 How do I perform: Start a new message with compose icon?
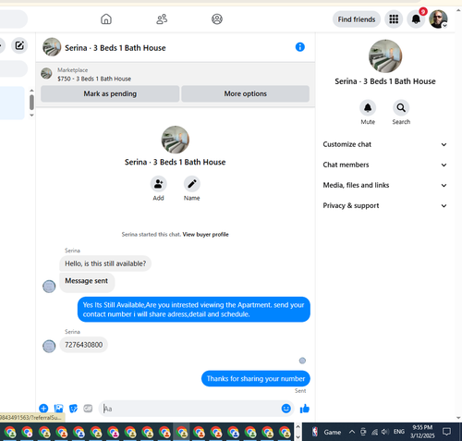19,45
